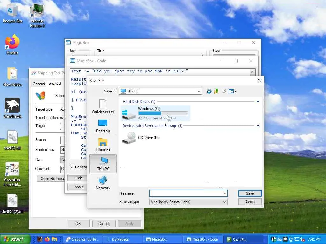The height and width of the screenshot is (244, 326).
Task: Open the View menu icon in Save File
Action: pyautogui.click(x=232, y=91)
